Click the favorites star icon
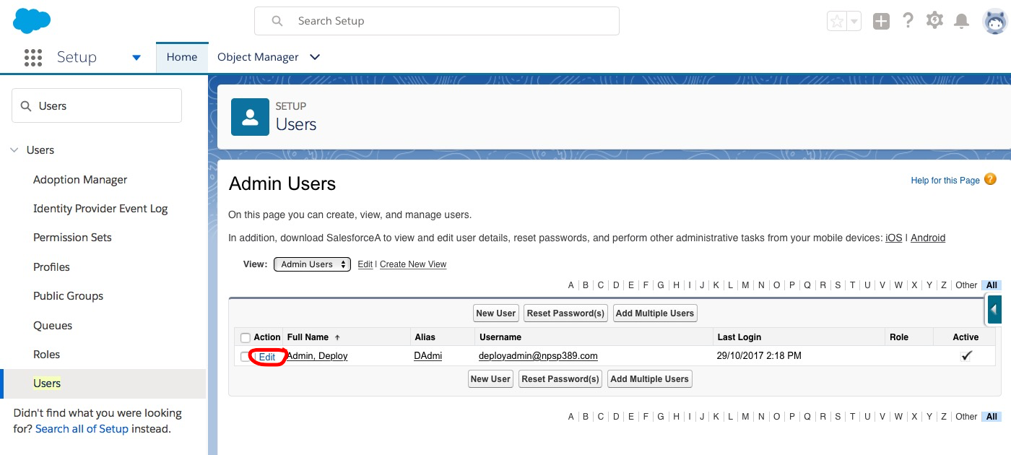 coord(836,21)
